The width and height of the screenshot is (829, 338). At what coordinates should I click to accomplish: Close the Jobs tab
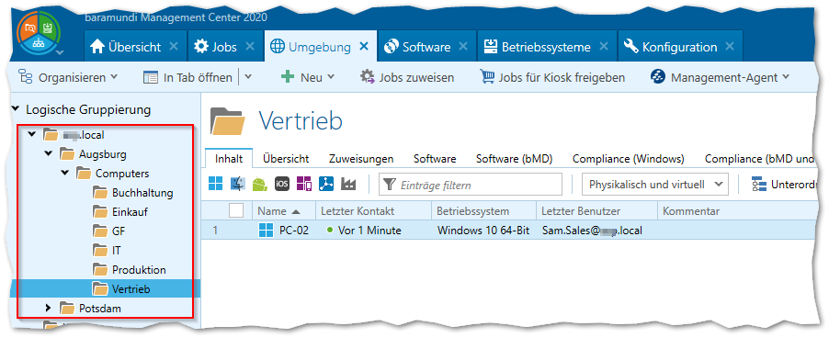pyautogui.click(x=250, y=47)
